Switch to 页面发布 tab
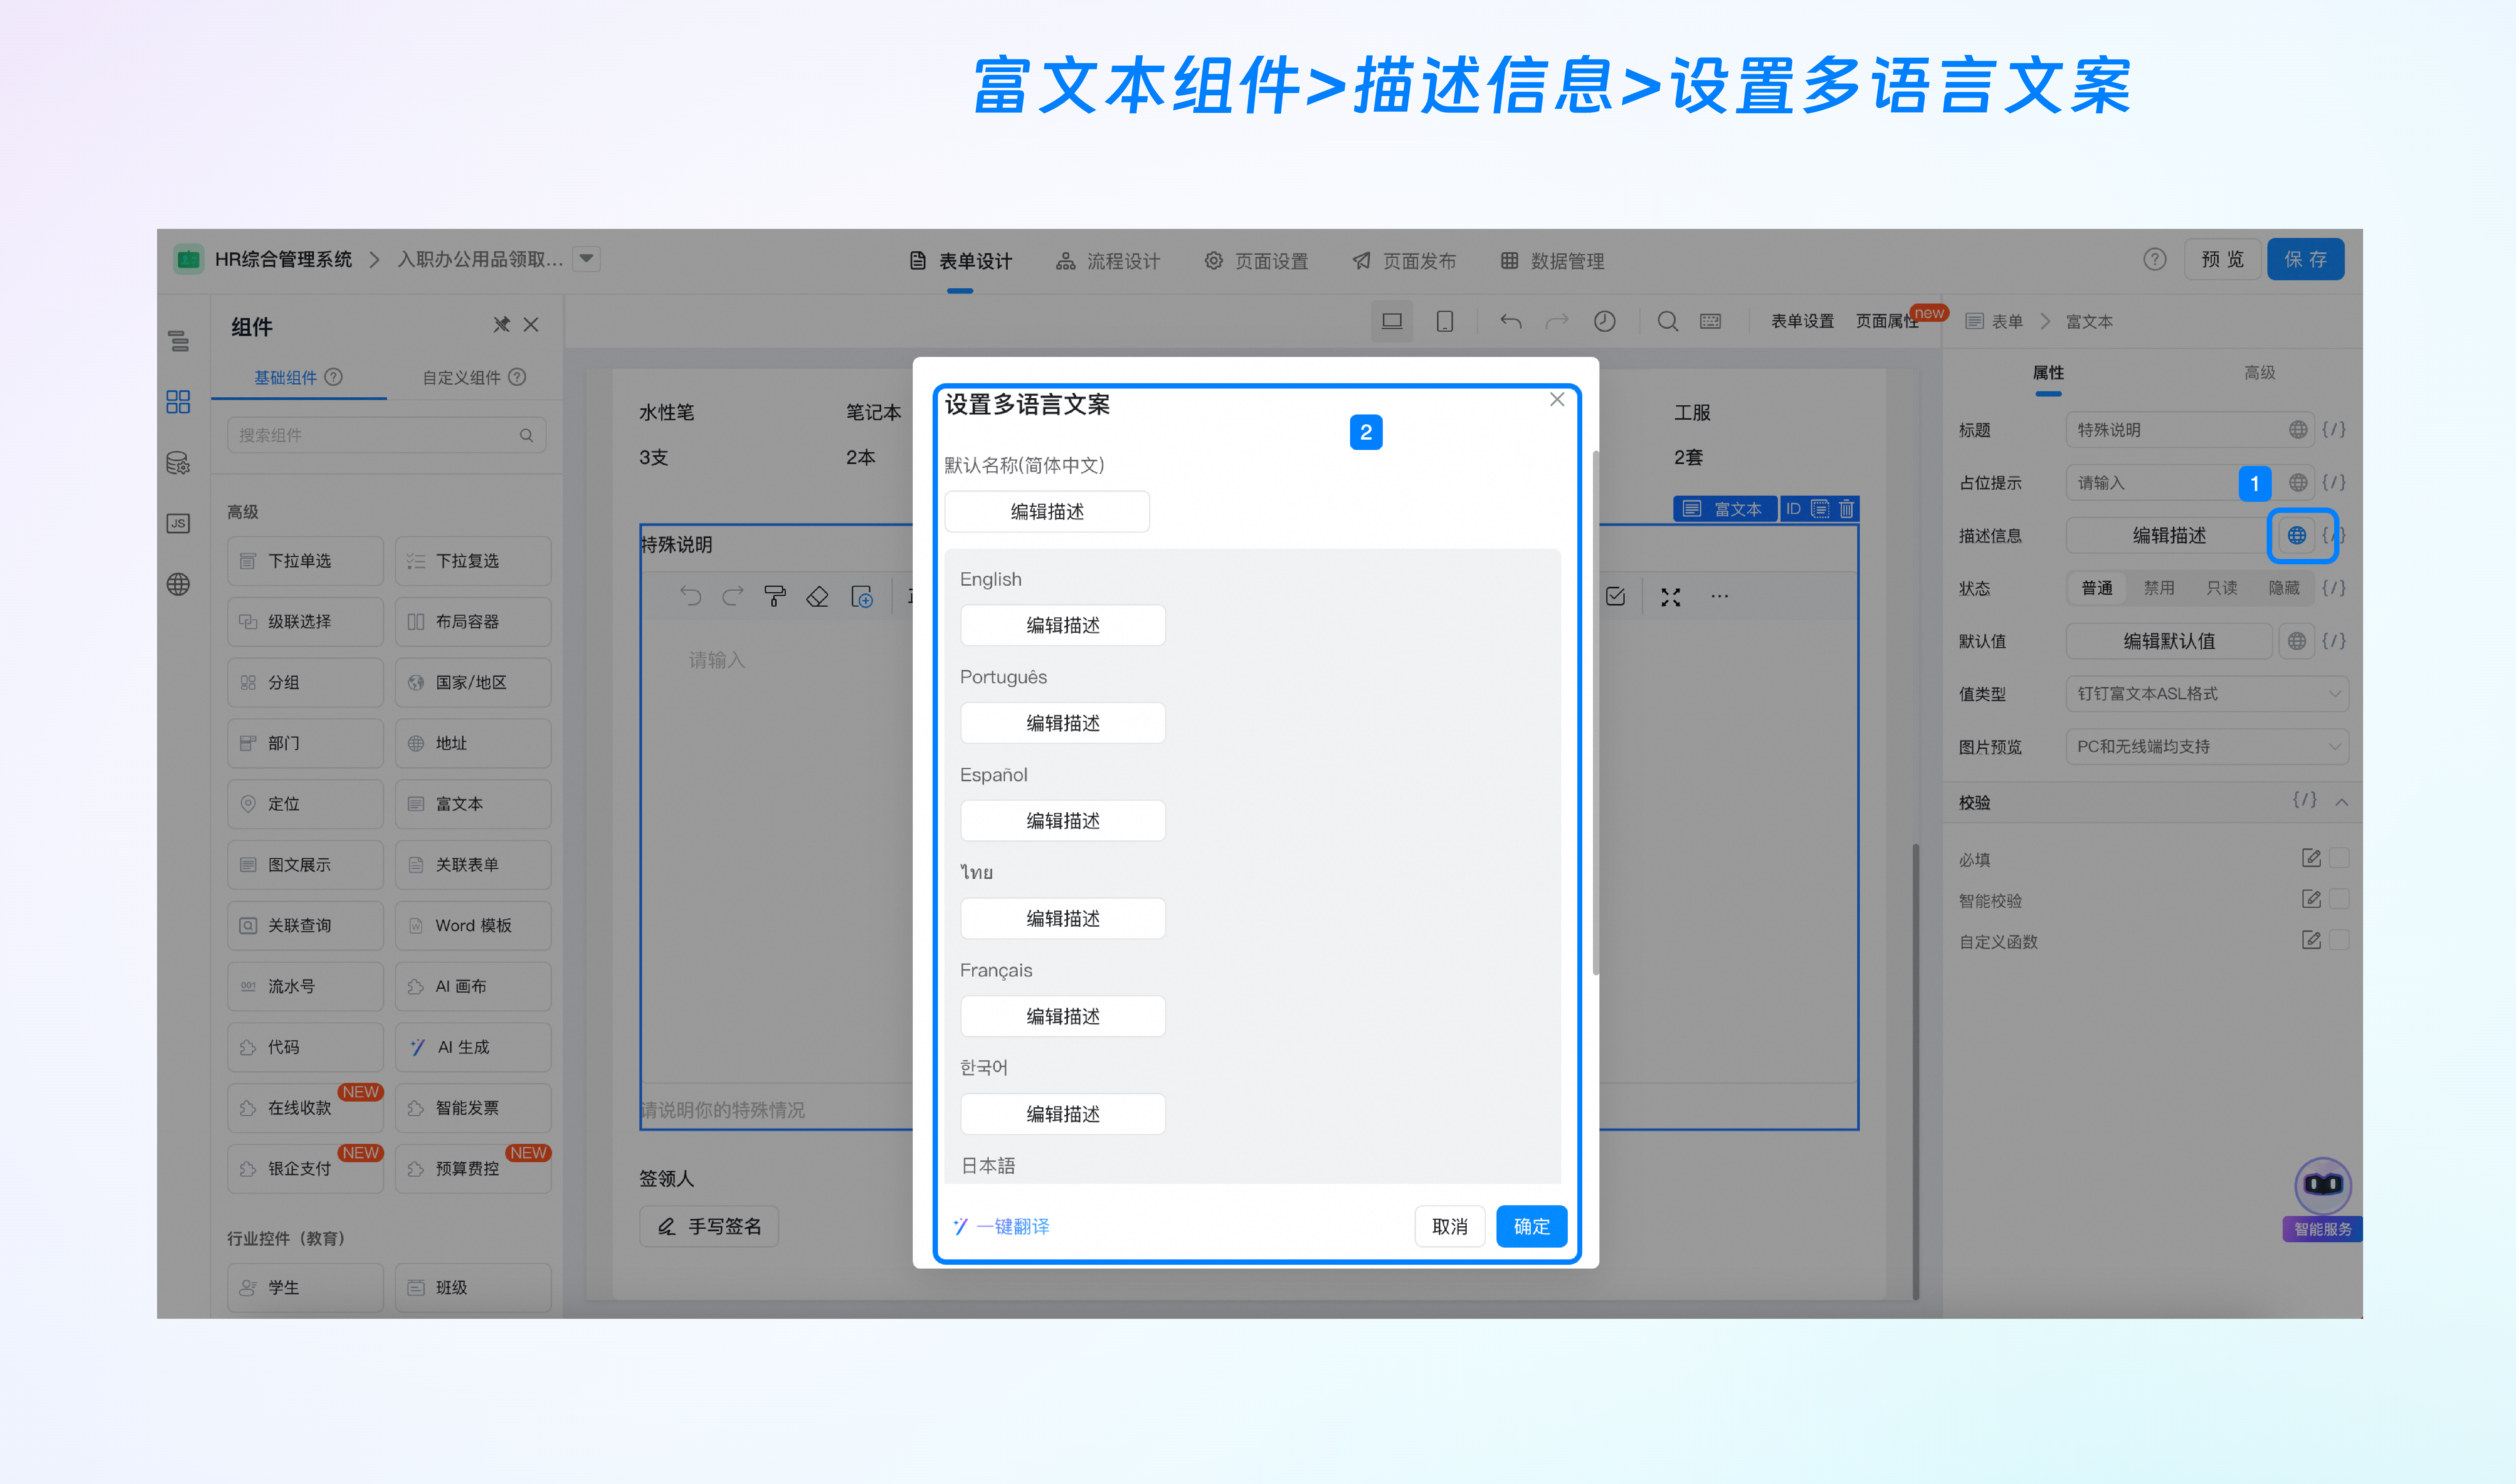 (1405, 261)
